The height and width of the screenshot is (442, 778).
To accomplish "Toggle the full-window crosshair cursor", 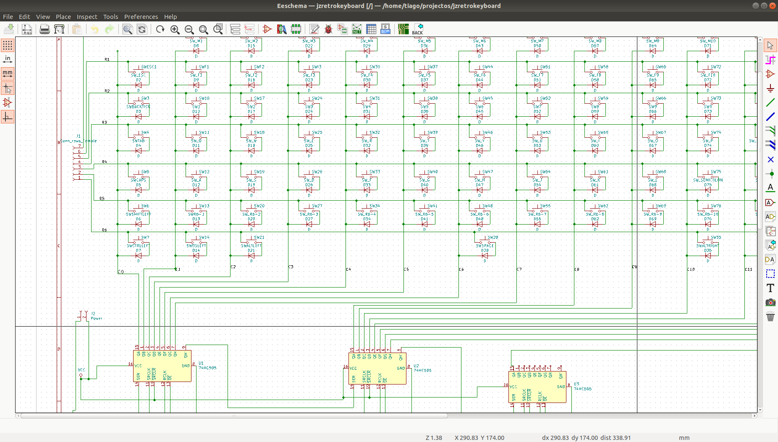I will [x=7, y=89].
